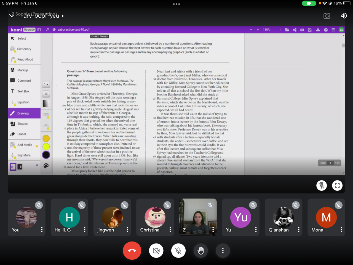Open more call options menu
The image size is (353, 265).
point(223,251)
